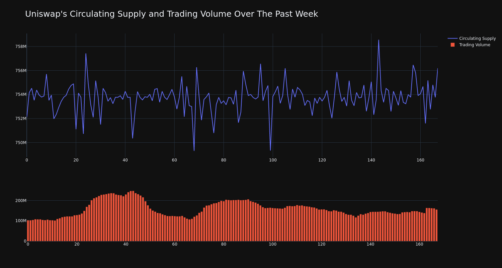
Task: Click the red Trading Volume legend square
Action: click(x=452, y=45)
